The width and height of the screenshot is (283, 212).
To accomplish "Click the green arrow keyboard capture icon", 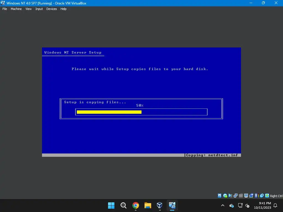I will point(267,196).
